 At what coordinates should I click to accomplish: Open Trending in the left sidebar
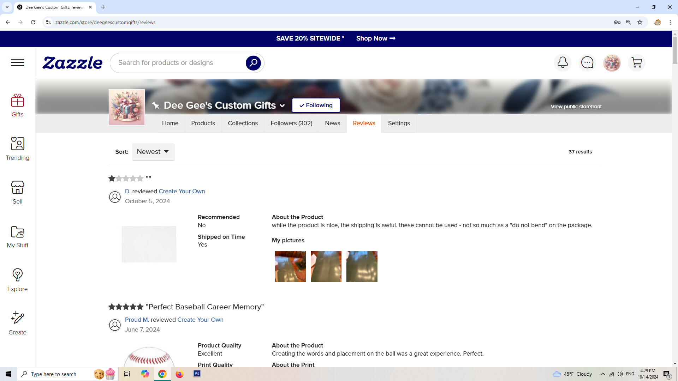pos(17,149)
